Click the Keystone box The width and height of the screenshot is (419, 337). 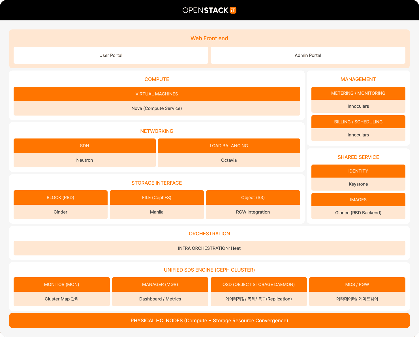pos(358,184)
